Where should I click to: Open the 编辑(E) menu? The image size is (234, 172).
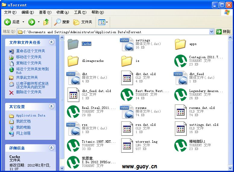point(28,12)
